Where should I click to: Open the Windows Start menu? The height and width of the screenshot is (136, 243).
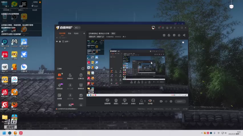point(4,133)
